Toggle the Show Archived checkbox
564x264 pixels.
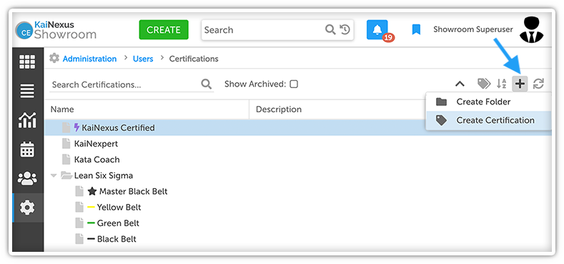coord(294,84)
